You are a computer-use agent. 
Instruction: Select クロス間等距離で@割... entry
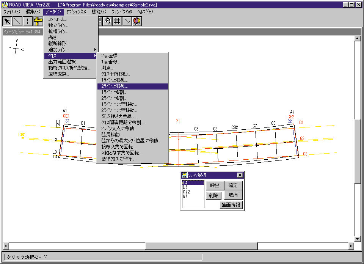[x=133, y=123]
